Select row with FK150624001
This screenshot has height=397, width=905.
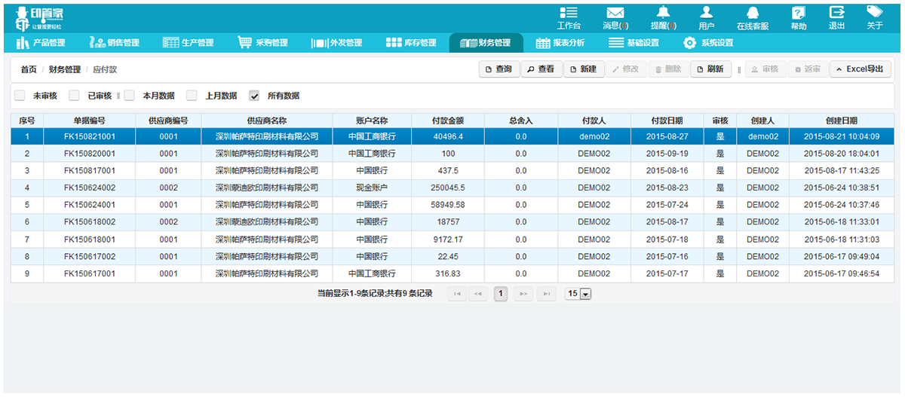452,205
